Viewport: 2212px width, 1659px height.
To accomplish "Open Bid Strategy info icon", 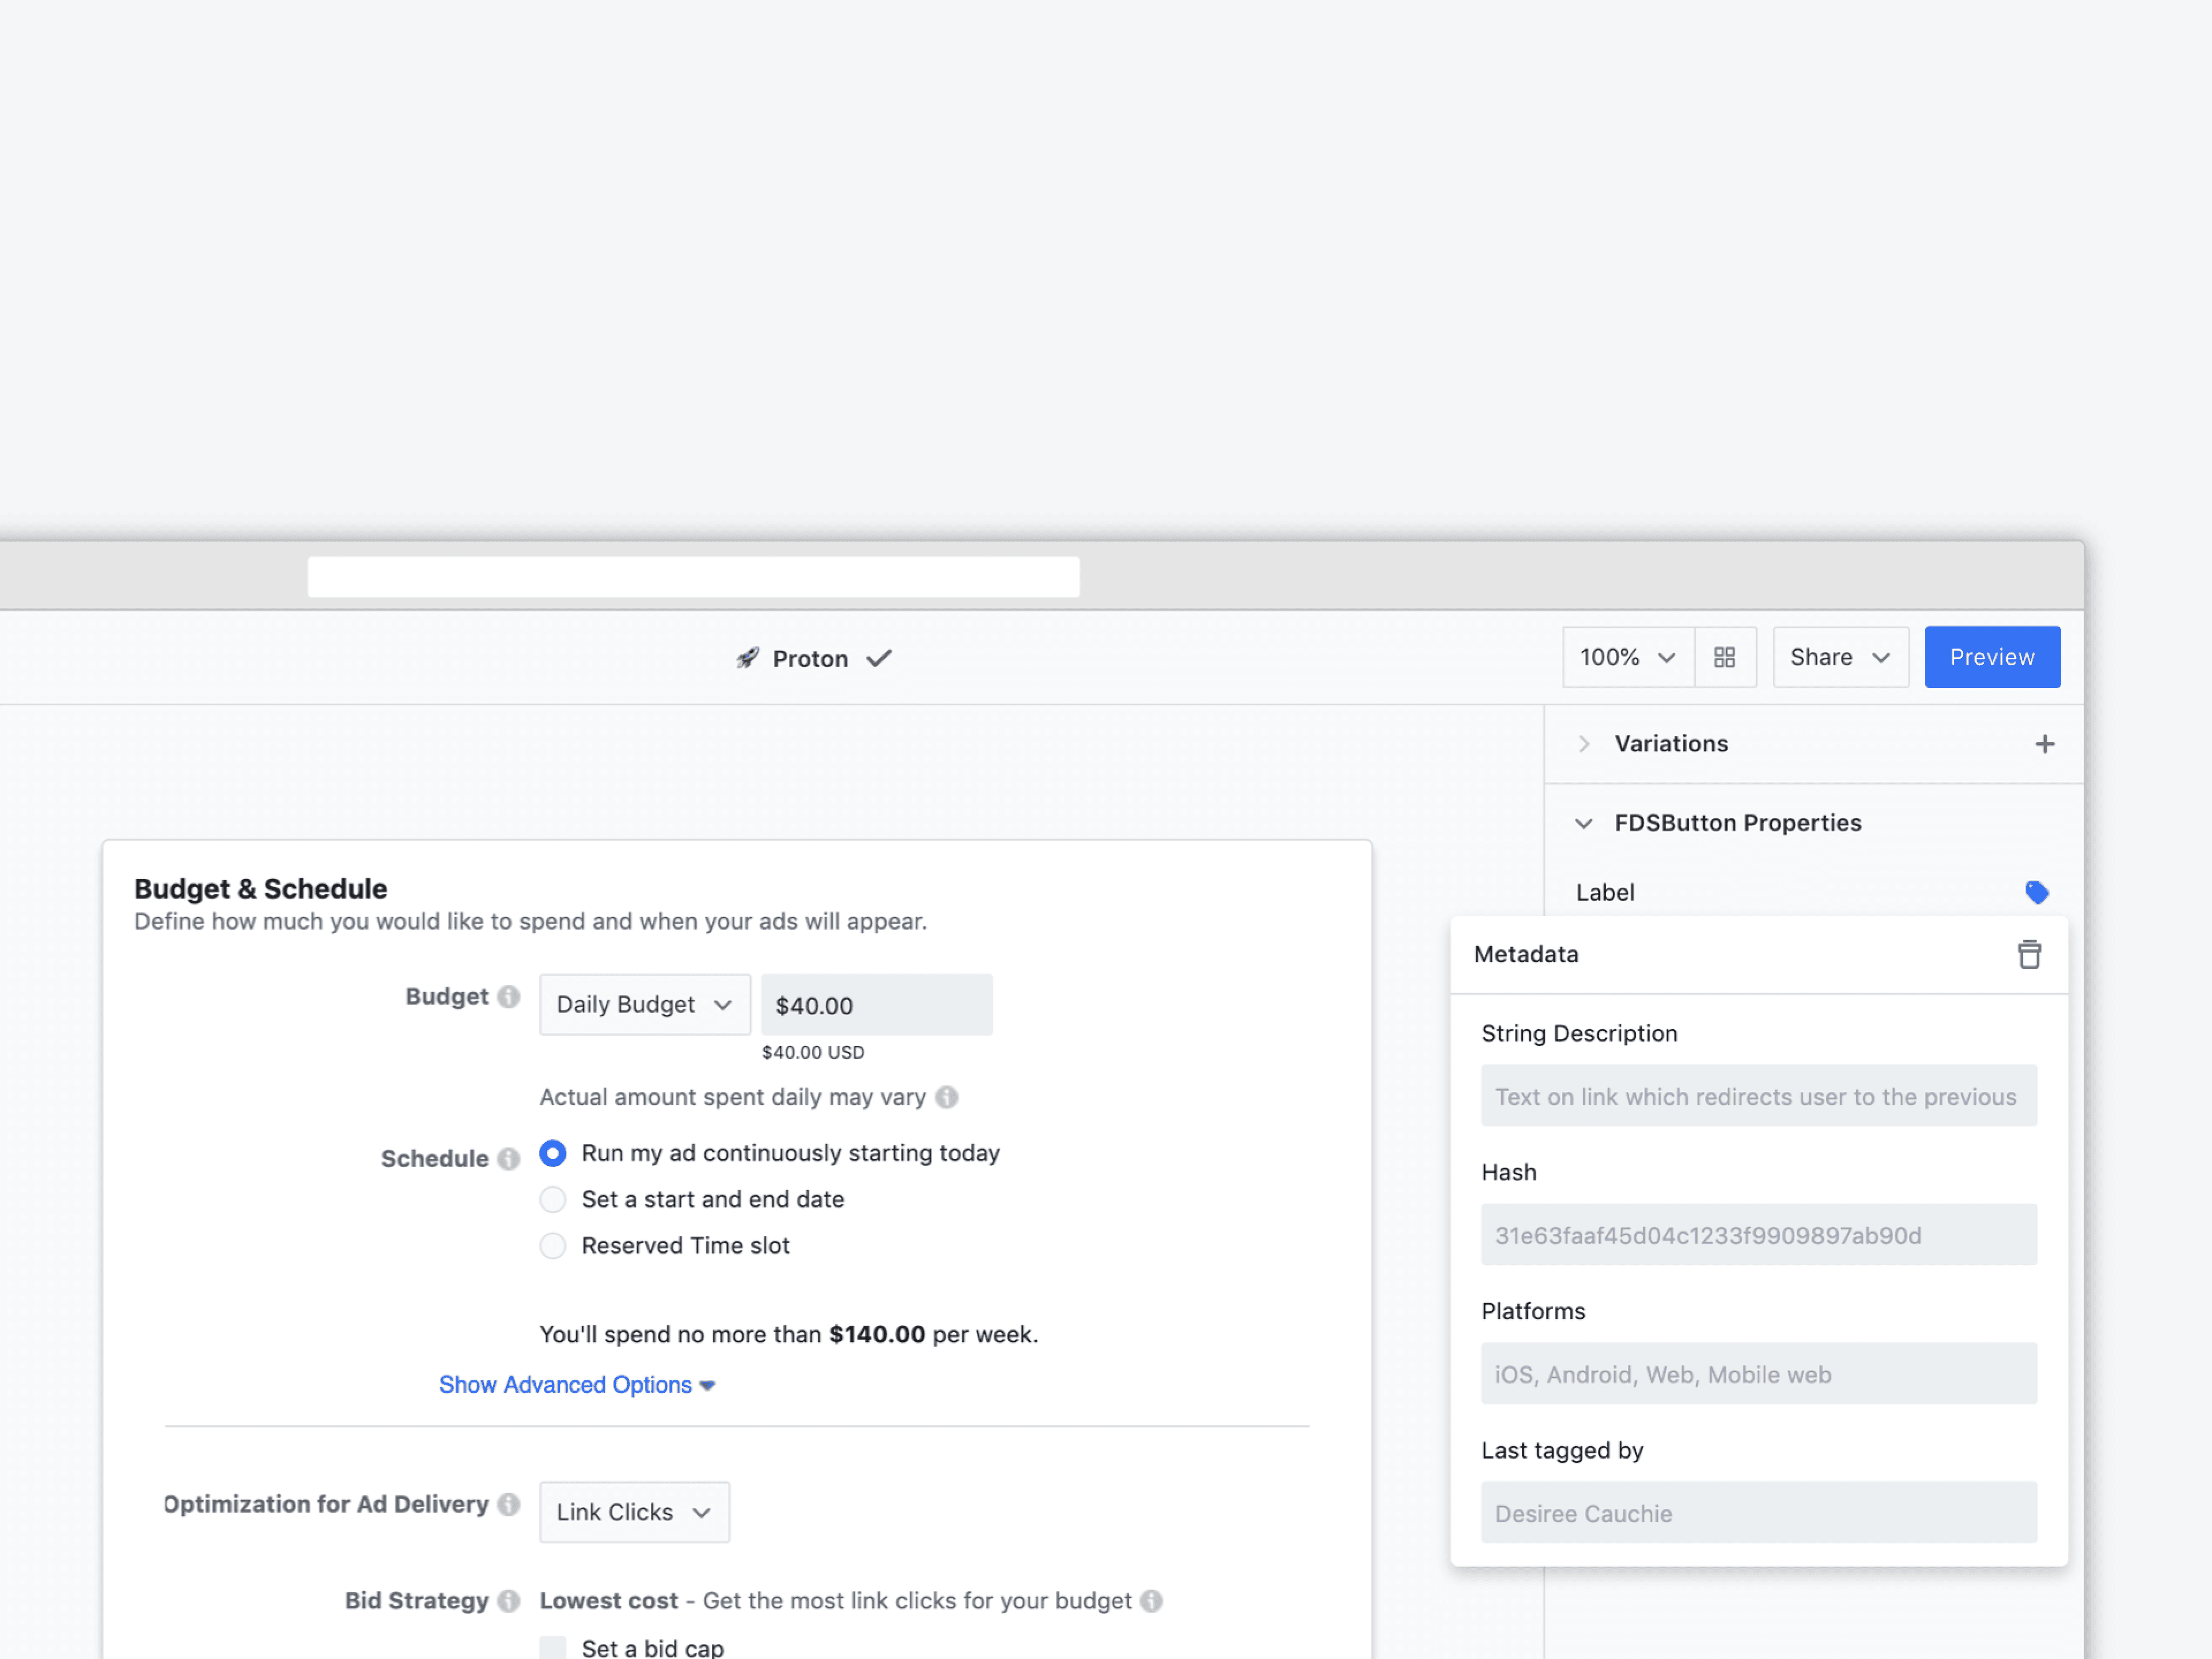I will [x=509, y=1601].
